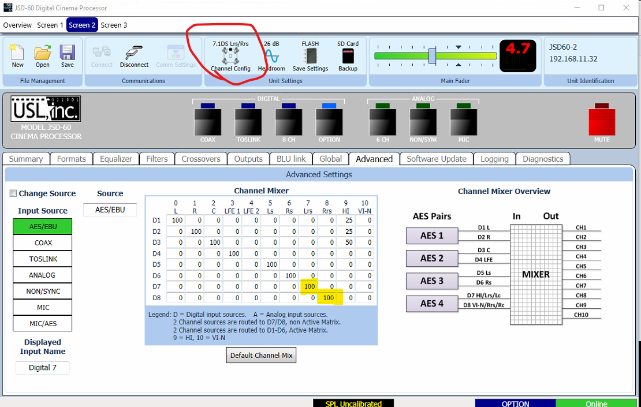Save the current configuration file
This screenshot has height=407, width=641.
pyautogui.click(x=67, y=55)
